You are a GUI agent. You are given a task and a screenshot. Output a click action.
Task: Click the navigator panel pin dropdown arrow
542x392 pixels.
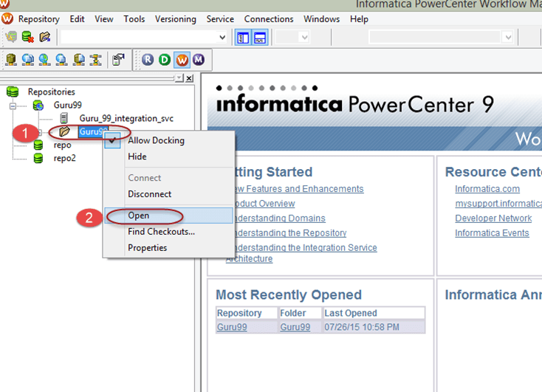click(x=179, y=78)
